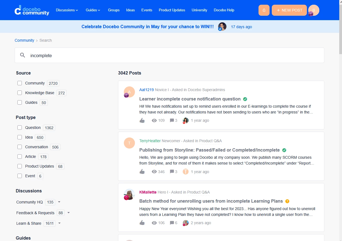The image size is (342, 241).
Task: Open Learner incomplete course notification question title
Action: [x=190, y=99]
